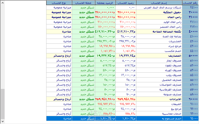This screenshot has height=124, width=199.
Task: Click متاجرة type in بضاعة اول المدة row
Action: tap(59, 37)
